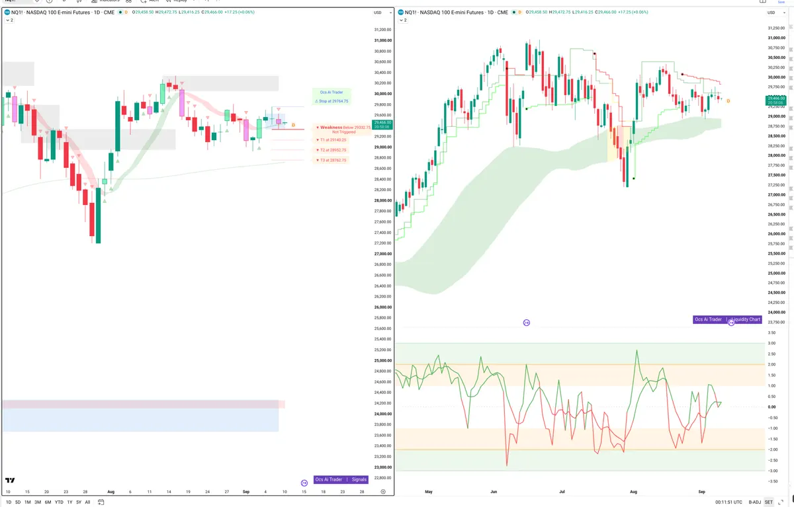Toggle B-ADJ back-adjustment setting
The height and width of the screenshot is (507, 794).
pyautogui.click(x=755, y=502)
